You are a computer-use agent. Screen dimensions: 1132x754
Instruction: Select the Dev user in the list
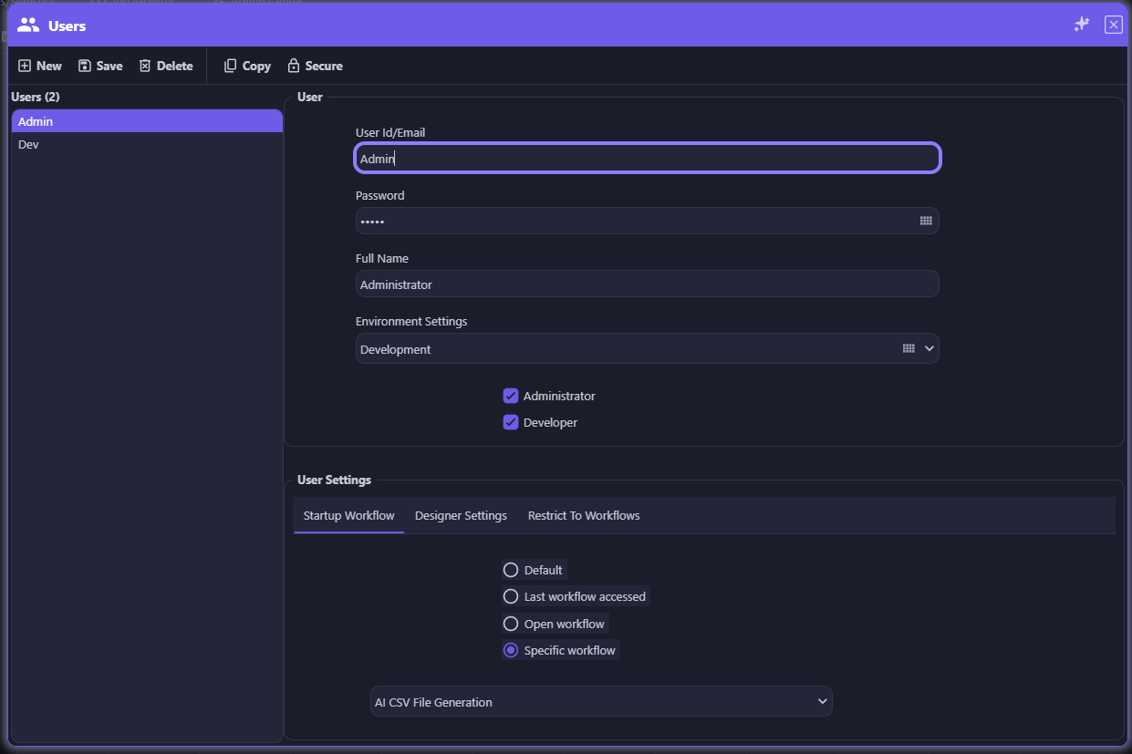coord(147,144)
